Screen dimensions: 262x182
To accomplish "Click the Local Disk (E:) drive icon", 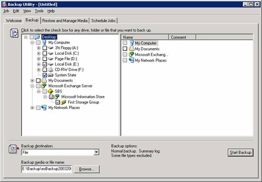I will click(x=51, y=64).
